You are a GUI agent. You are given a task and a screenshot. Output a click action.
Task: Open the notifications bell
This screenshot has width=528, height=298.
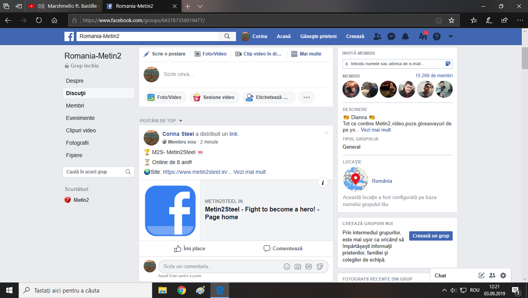[405, 36]
